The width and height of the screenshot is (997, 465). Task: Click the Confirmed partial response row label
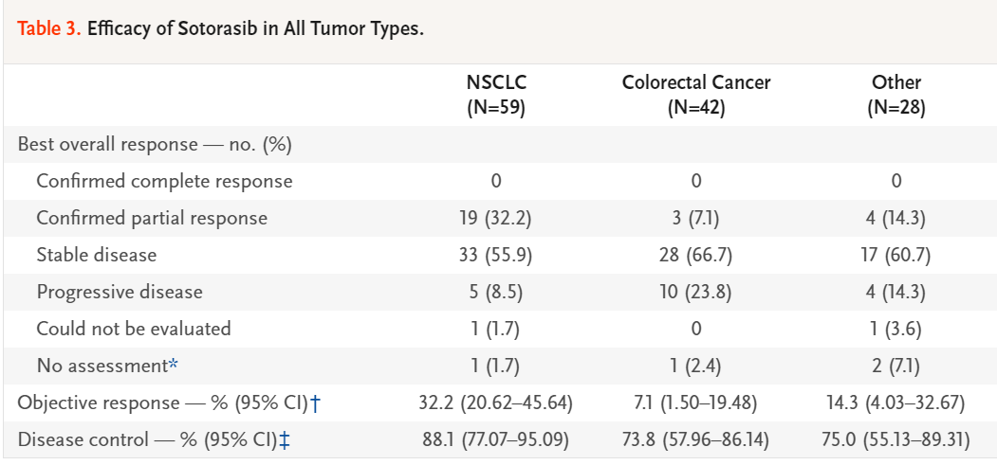coord(152,218)
